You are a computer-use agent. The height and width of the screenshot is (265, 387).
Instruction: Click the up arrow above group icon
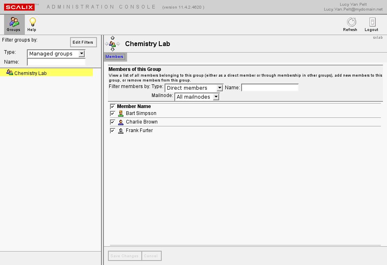coord(113,38)
